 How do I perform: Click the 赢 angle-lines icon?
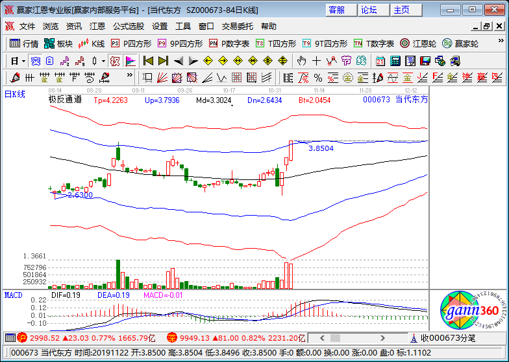tap(482, 78)
